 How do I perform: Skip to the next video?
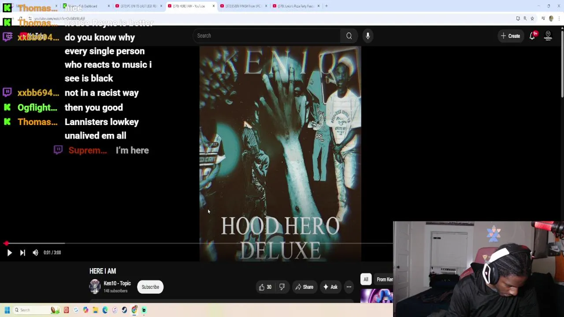22,253
